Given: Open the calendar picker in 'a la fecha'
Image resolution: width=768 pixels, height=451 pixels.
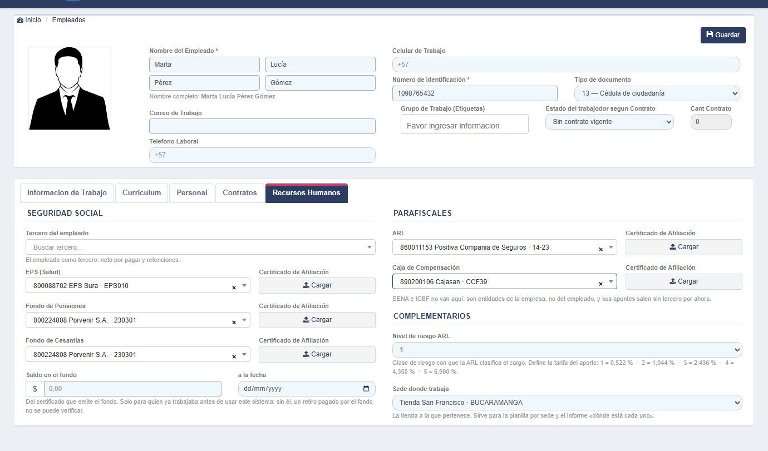Looking at the screenshot, I should (366, 389).
